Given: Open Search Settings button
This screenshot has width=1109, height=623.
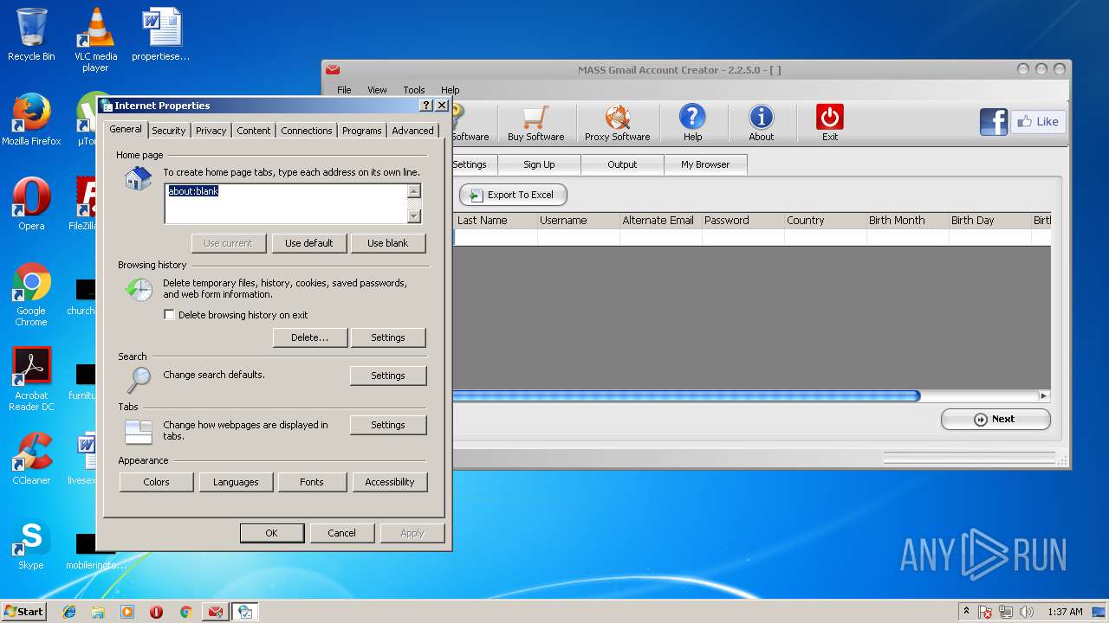Looking at the screenshot, I should pyautogui.click(x=388, y=376).
